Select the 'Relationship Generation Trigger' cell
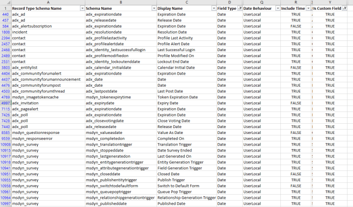The height and width of the screenshot is (207, 353). (186, 198)
